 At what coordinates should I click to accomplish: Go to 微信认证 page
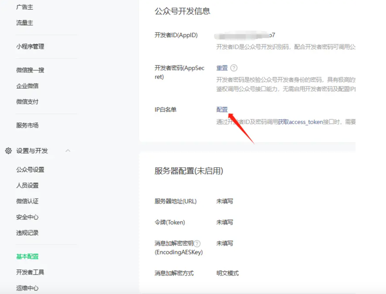coord(27,201)
